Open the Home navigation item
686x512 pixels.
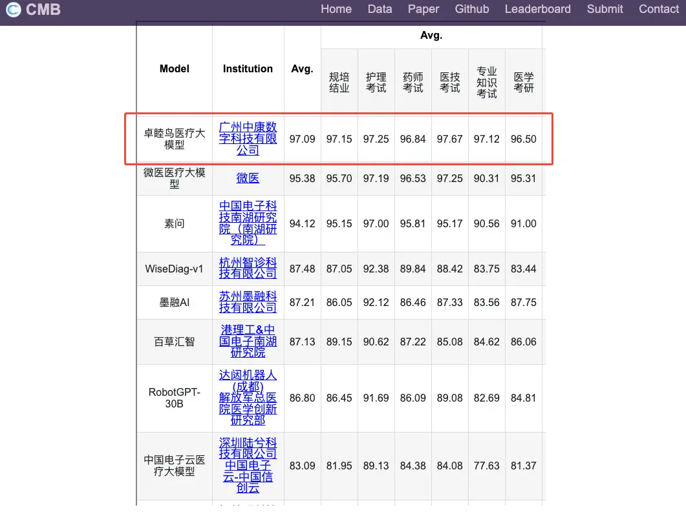[336, 9]
